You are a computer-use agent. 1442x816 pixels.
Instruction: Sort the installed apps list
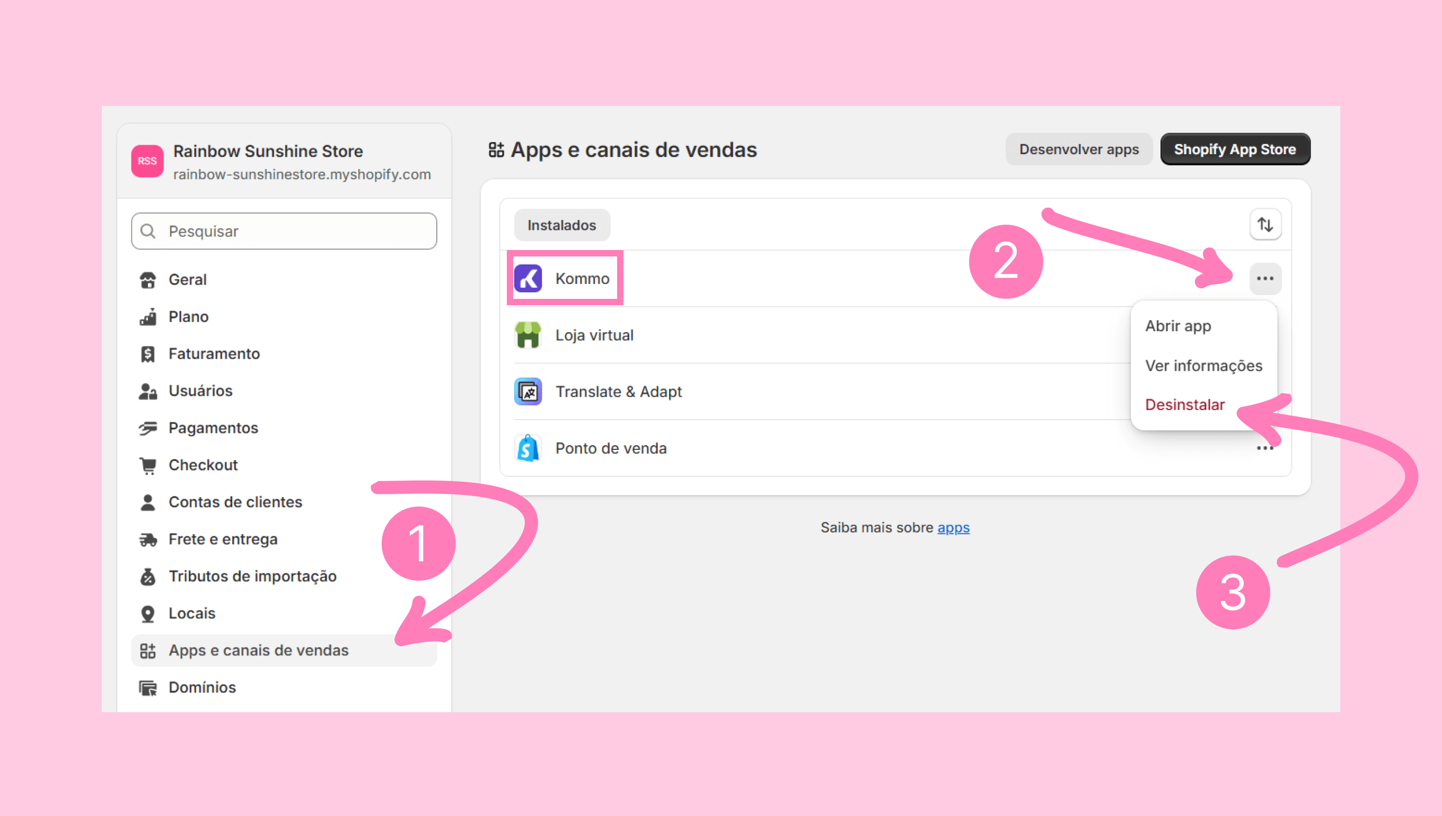click(x=1265, y=225)
